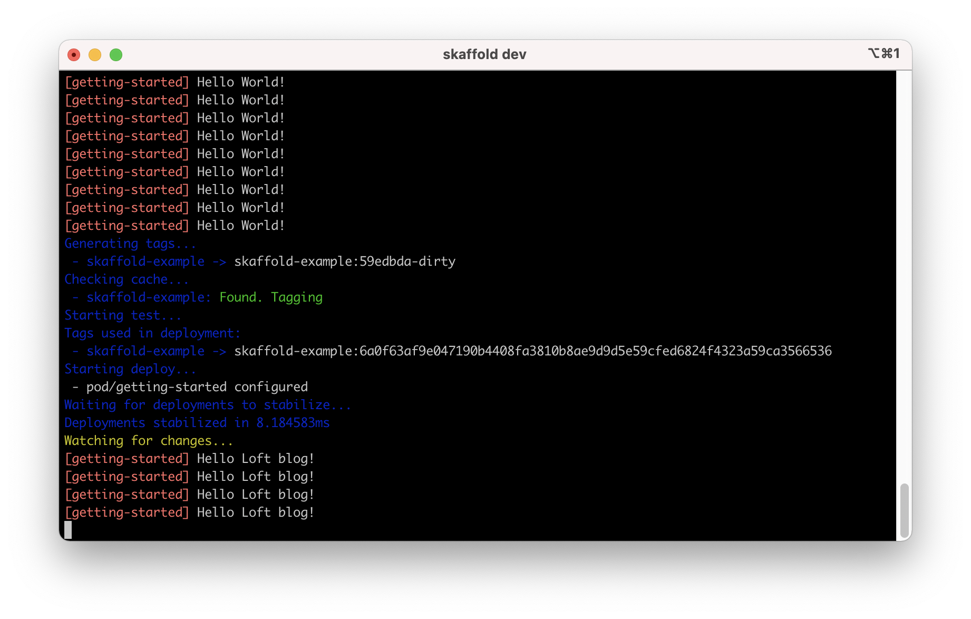Click the green fullscreen traffic light

coord(116,54)
